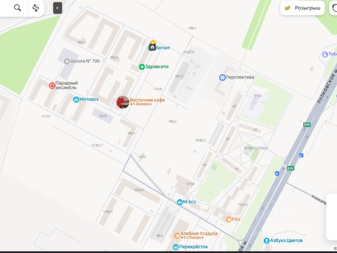Click the Розыгрыш ticket icon
The image size is (337, 253).
tap(288, 8)
